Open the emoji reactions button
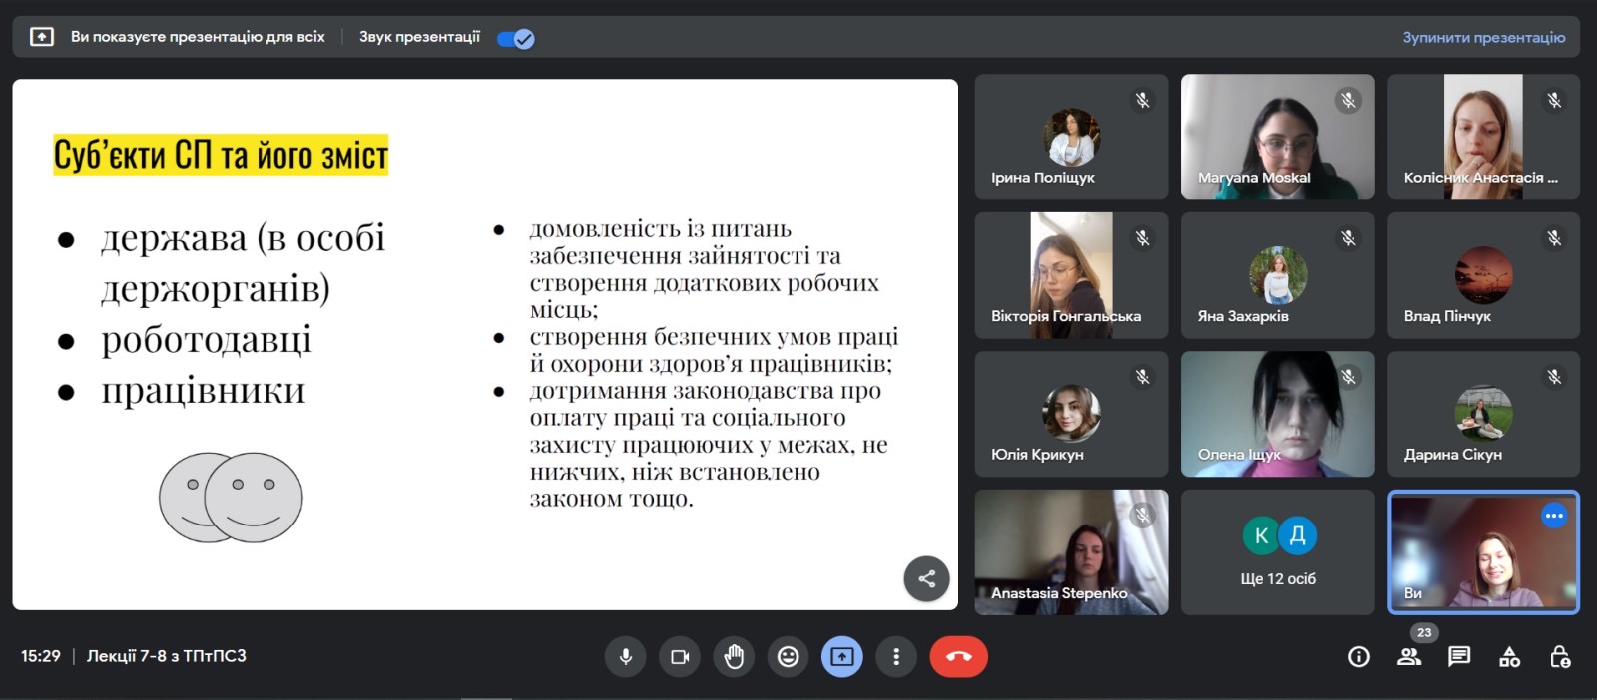The image size is (1597, 700). click(x=788, y=656)
